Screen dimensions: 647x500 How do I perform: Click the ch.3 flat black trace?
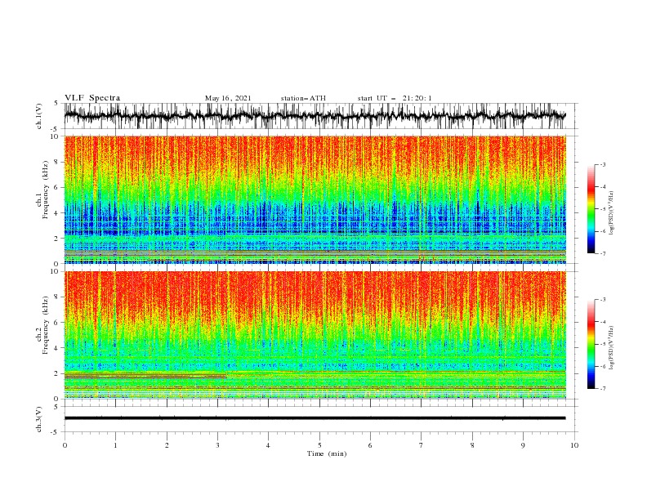(x=315, y=418)
